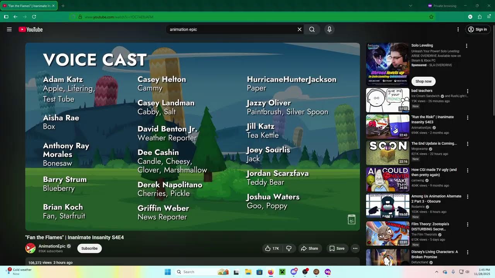The width and height of the screenshot is (495, 278).
Task: Open The End Update is Coming thumbnail
Action: (387, 153)
